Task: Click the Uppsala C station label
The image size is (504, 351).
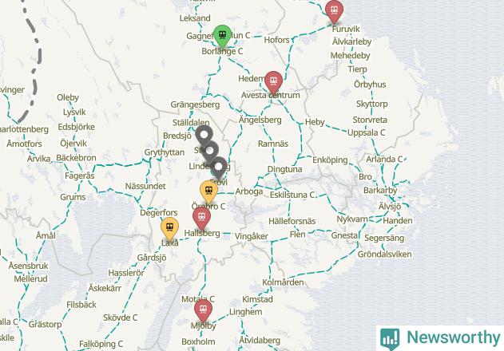Action: 367,132
